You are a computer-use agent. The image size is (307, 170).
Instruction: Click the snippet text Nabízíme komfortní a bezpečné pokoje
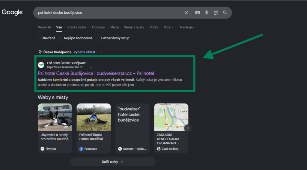(86, 80)
